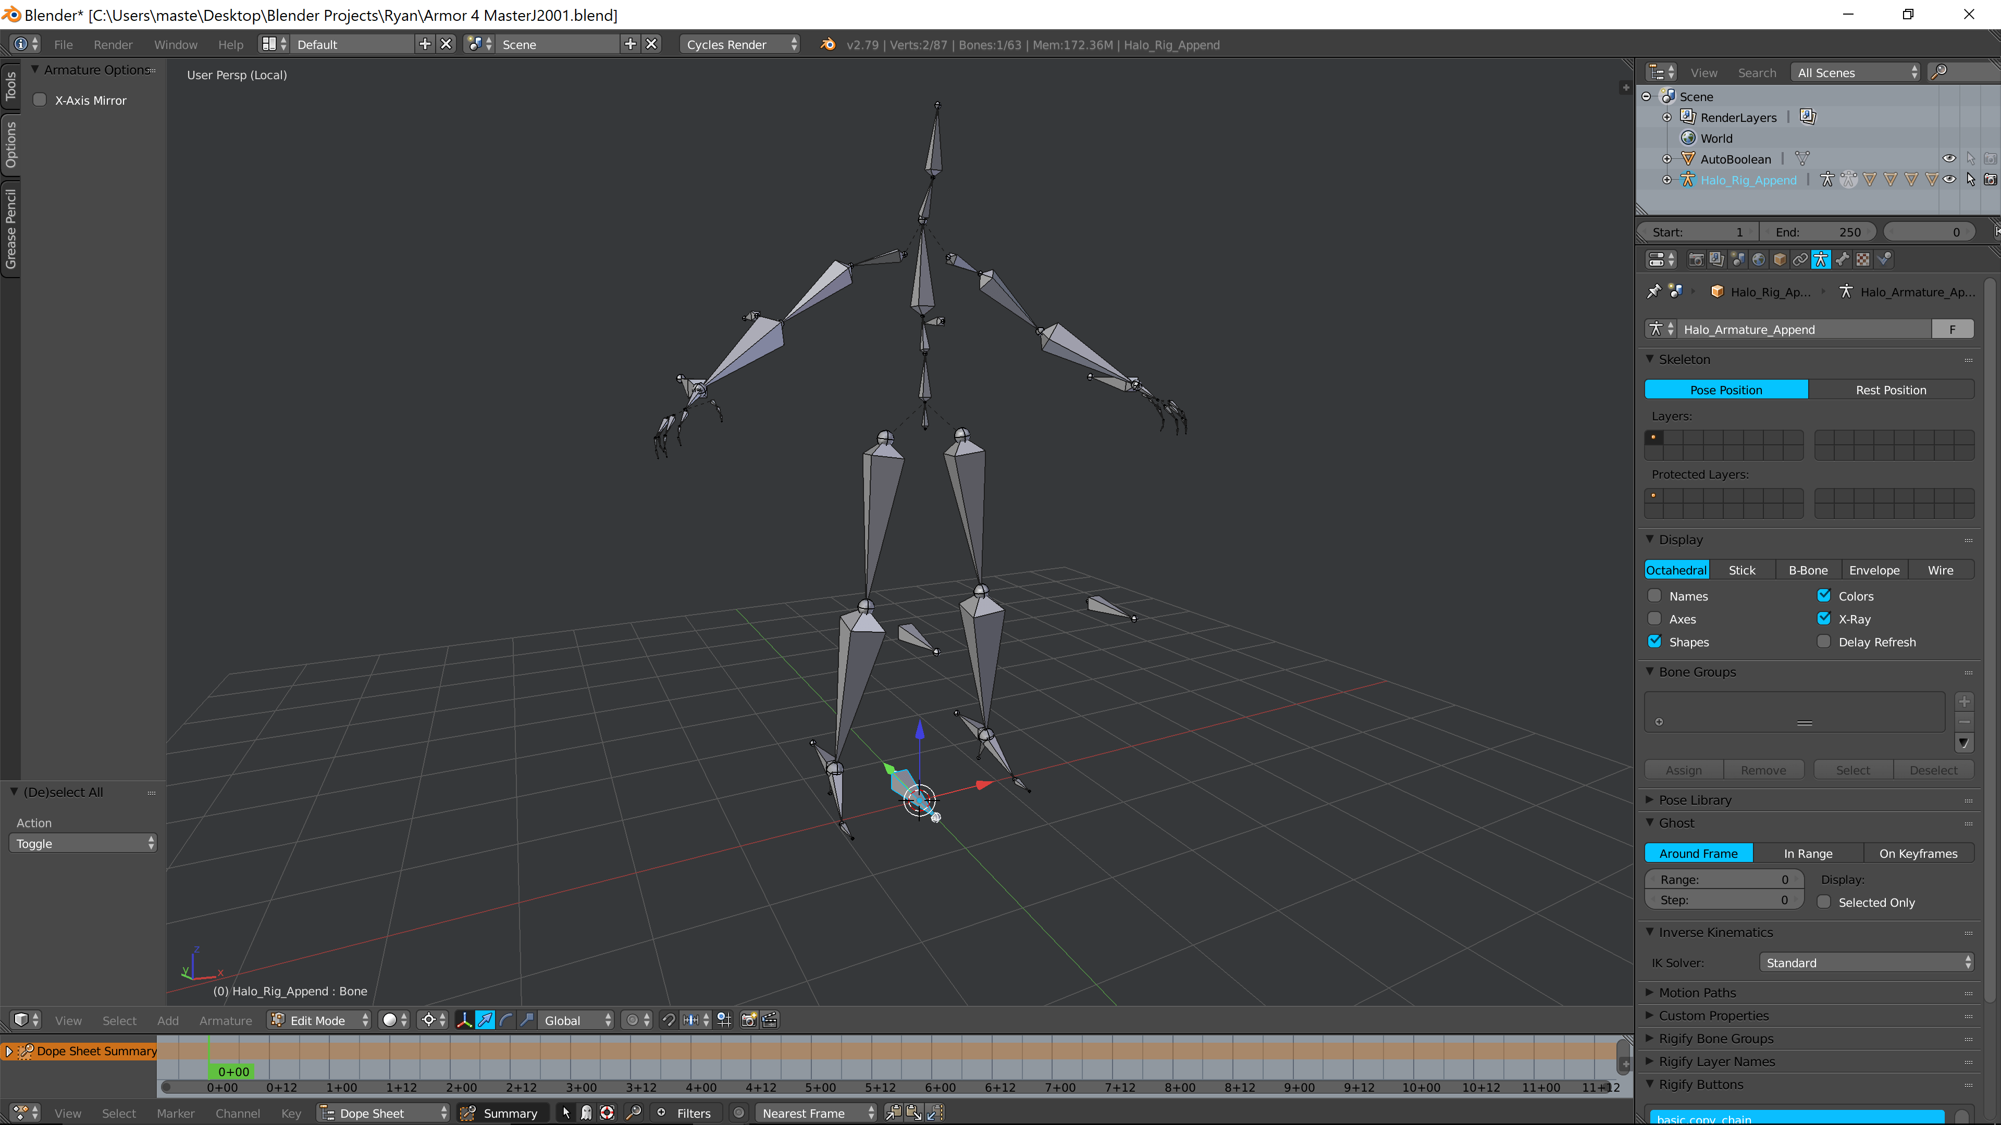Expand the Motion Paths panel
Screen dimensions: 2001x1125
1697,992
